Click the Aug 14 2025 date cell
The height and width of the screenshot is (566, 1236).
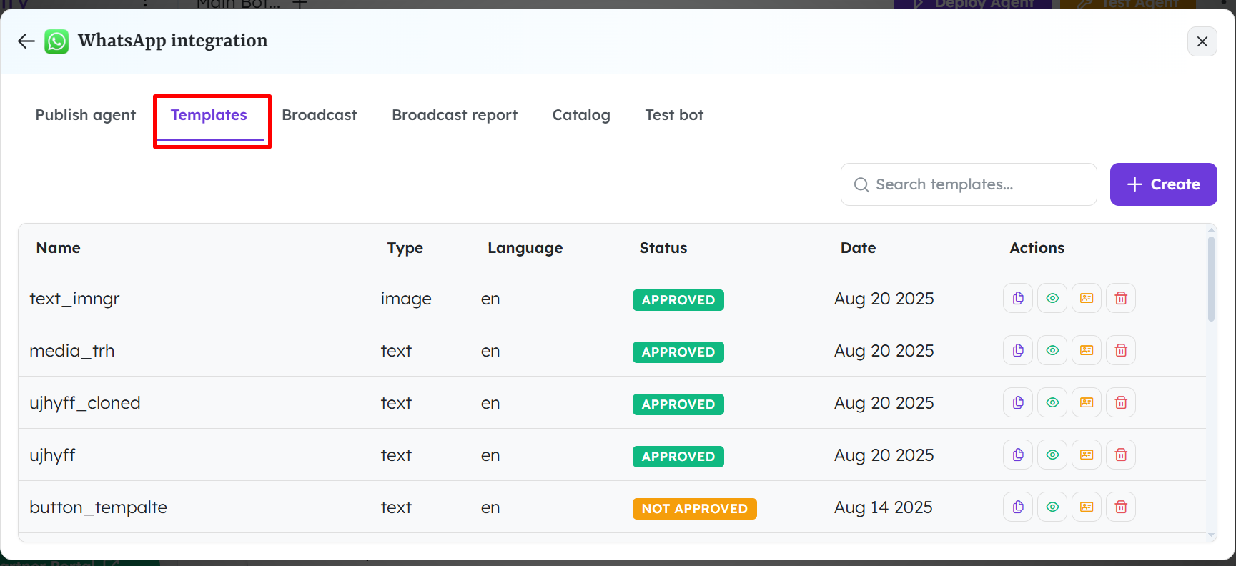coord(884,507)
